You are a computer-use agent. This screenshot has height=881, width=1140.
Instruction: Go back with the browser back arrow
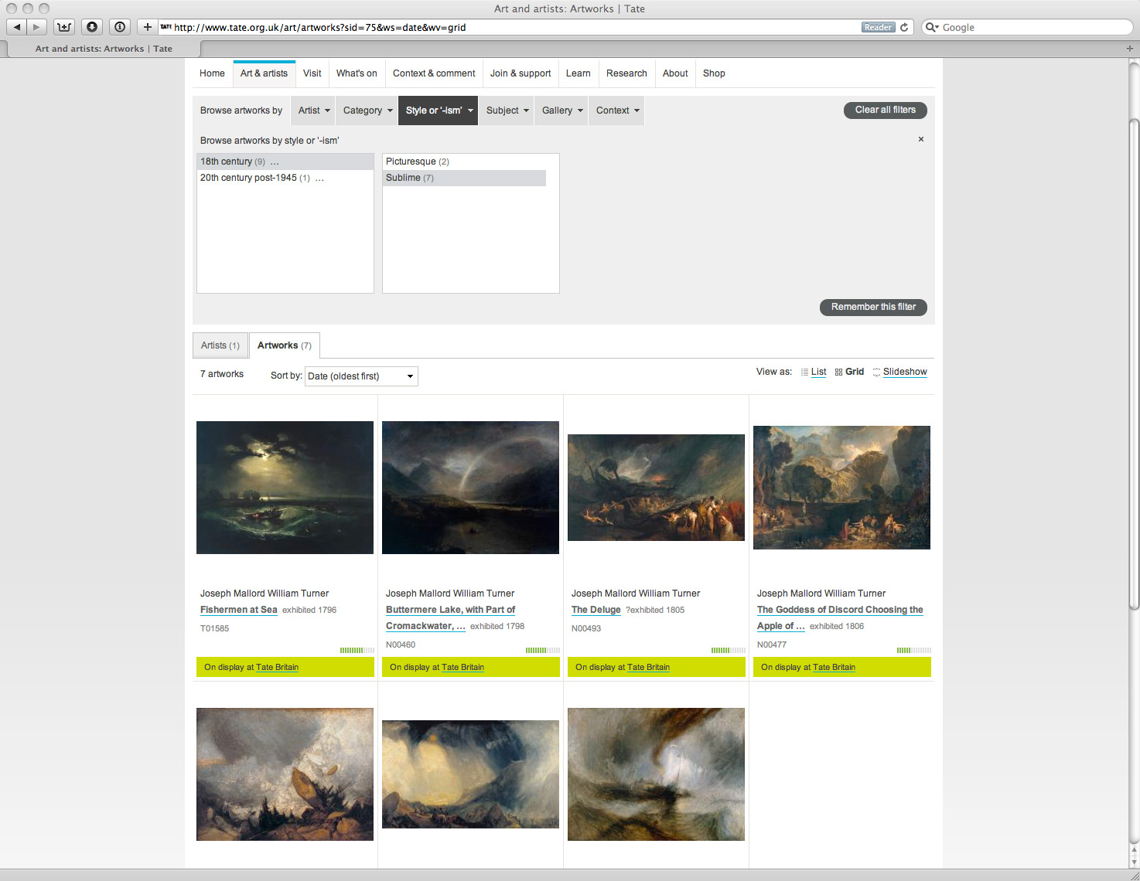pos(17,27)
